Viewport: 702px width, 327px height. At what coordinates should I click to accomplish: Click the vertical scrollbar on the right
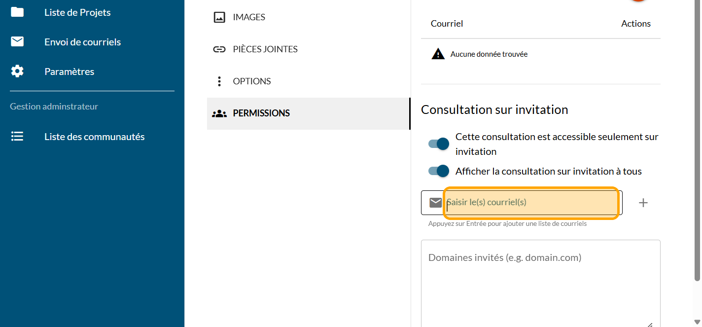[697, 148]
